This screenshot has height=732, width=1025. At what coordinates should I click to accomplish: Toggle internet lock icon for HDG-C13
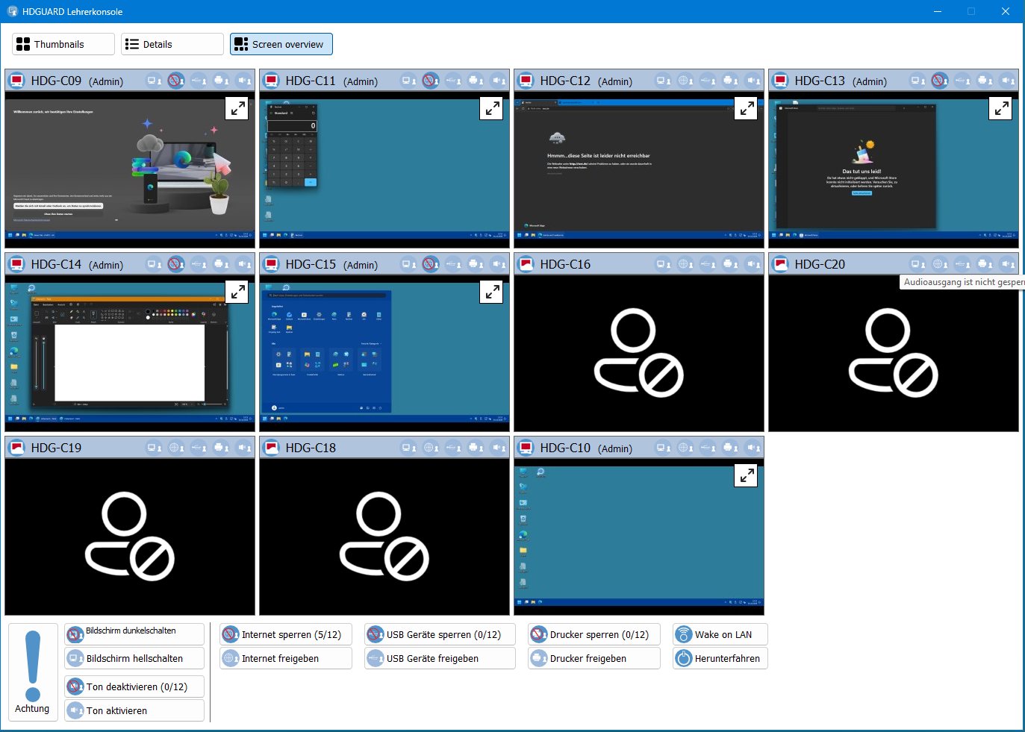(x=940, y=81)
